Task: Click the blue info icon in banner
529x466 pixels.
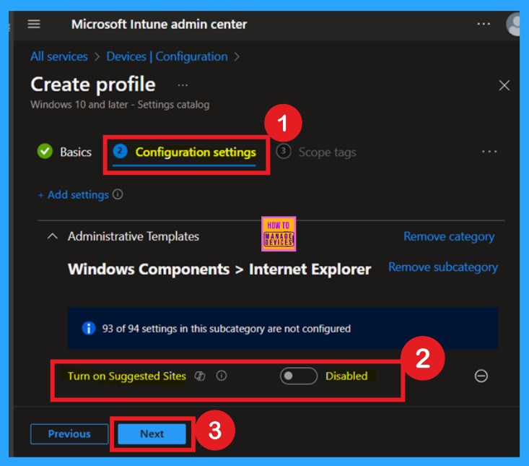Action: (89, 328)
